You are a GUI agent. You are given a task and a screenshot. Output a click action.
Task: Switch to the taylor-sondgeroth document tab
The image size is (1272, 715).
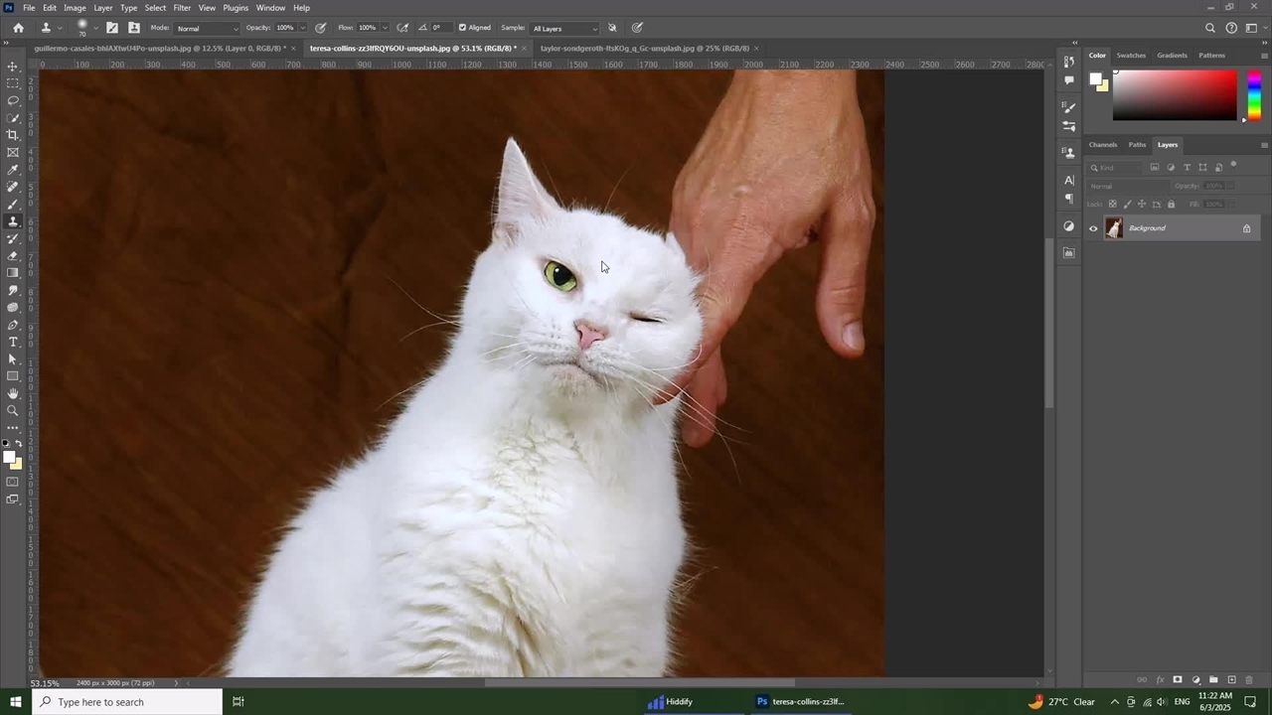pyautogui.click(x=644, y=48)
